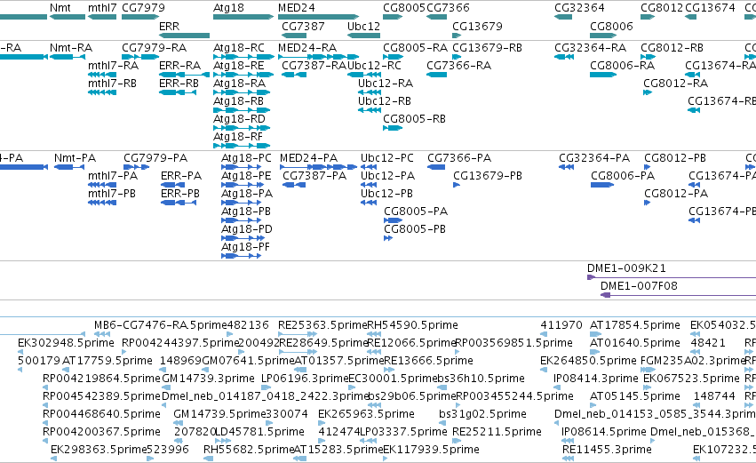
Task: Open EST RP004468640.5prime
Action: coord(102,414)
